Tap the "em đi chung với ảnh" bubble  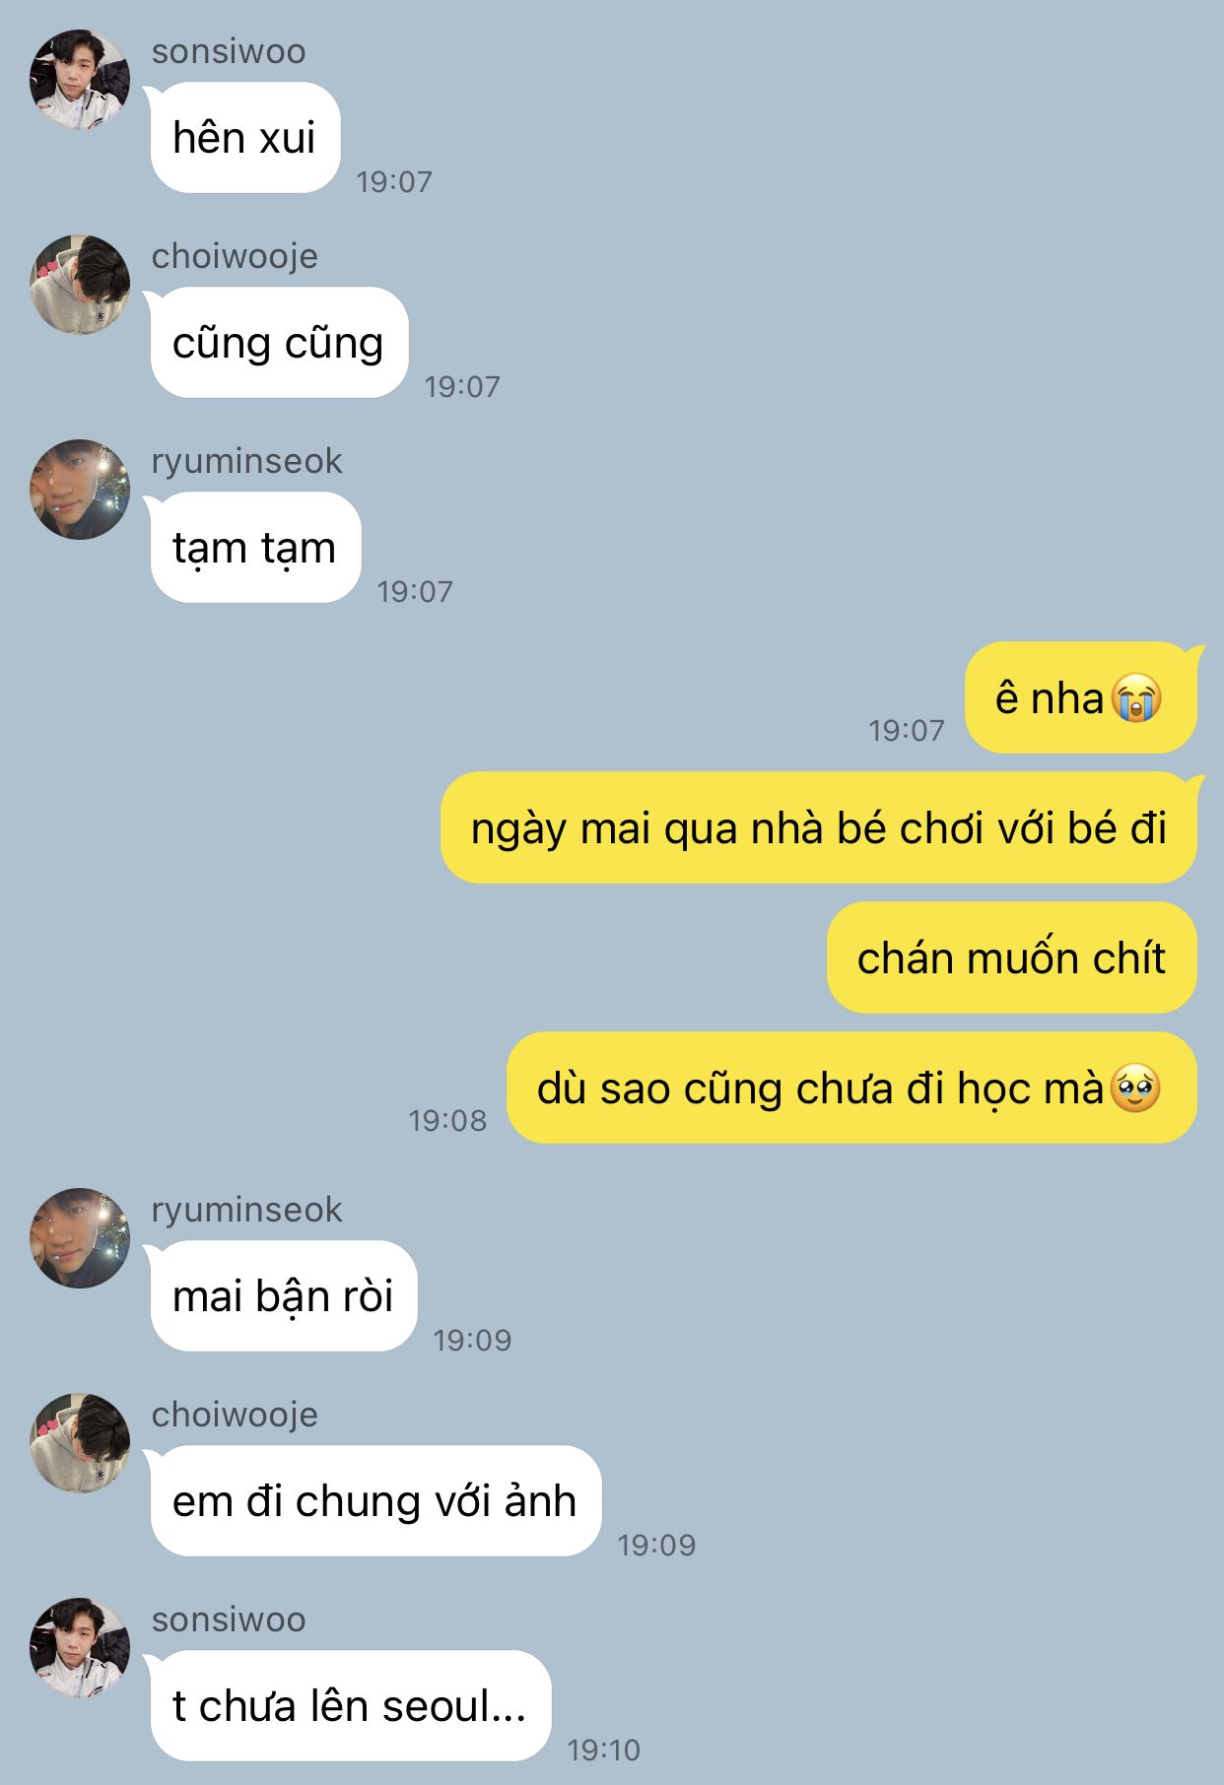pyautogui.click(x=374, y=1501)
